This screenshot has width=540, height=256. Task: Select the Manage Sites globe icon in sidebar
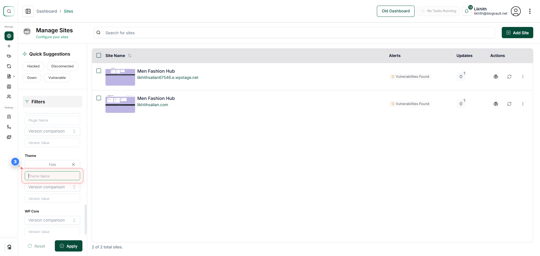tap(9, 36)
